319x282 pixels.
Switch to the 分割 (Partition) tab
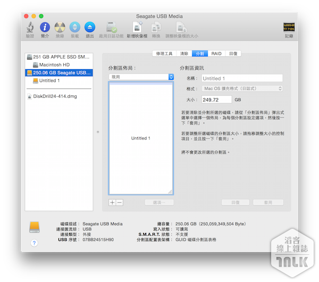pos(200,54)
